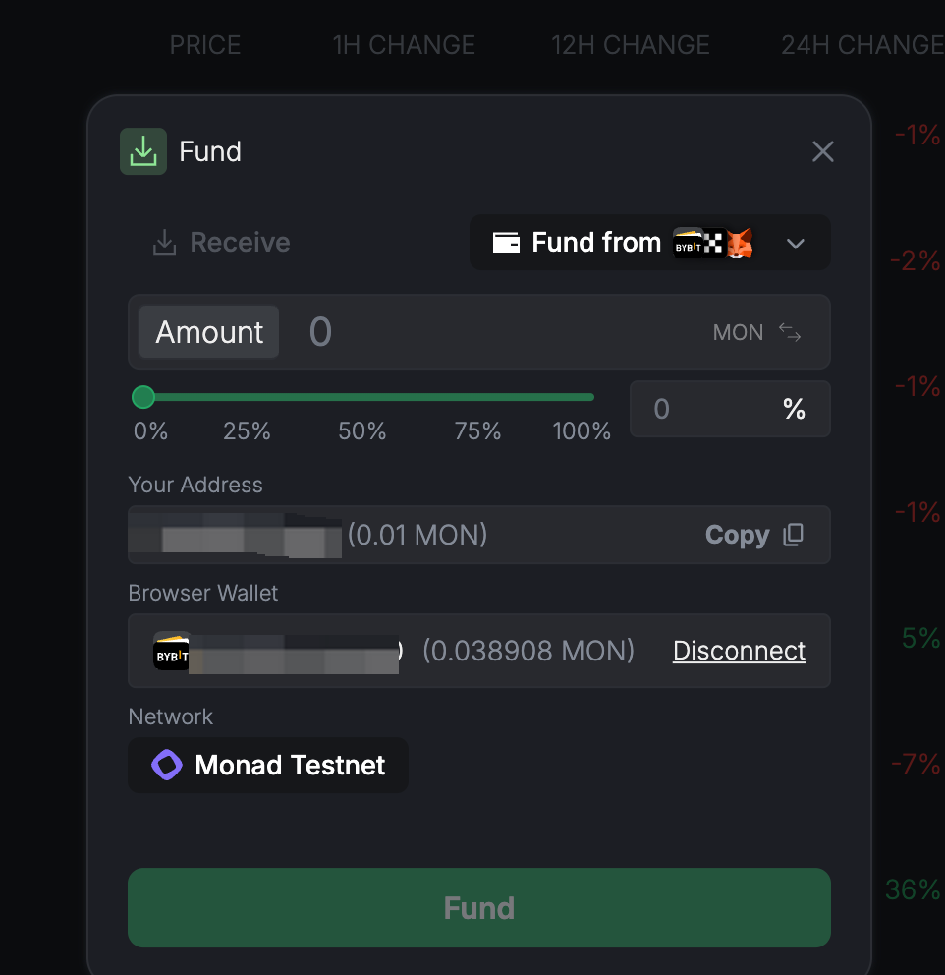This screenshot has width=945, height=975.
Task: Set slider to the 50% mark
Action: click(x=362, y=430)
